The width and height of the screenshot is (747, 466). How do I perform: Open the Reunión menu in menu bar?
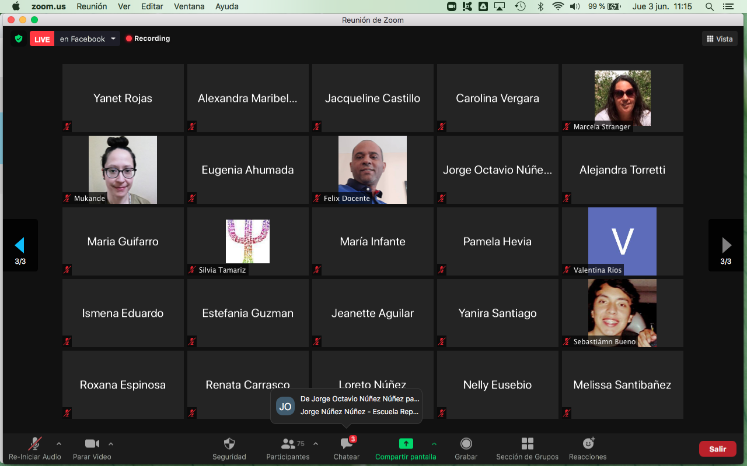click(92, 6)
